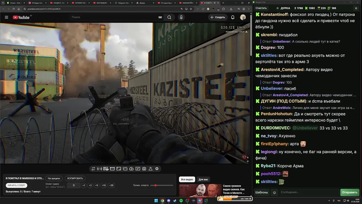Click the КОПИРОВАТЬ button
Image resolution: width=362 pixels, height=204 pixels.
pyautogui.click(x=75, y=178)
